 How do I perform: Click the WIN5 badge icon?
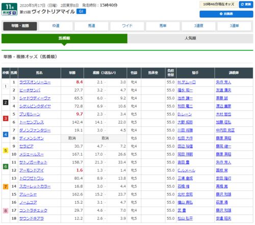[9, 13]
